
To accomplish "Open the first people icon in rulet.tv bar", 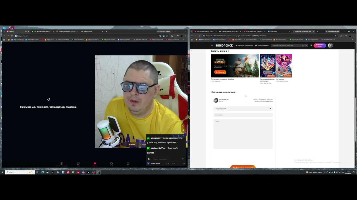I will 62,164.
